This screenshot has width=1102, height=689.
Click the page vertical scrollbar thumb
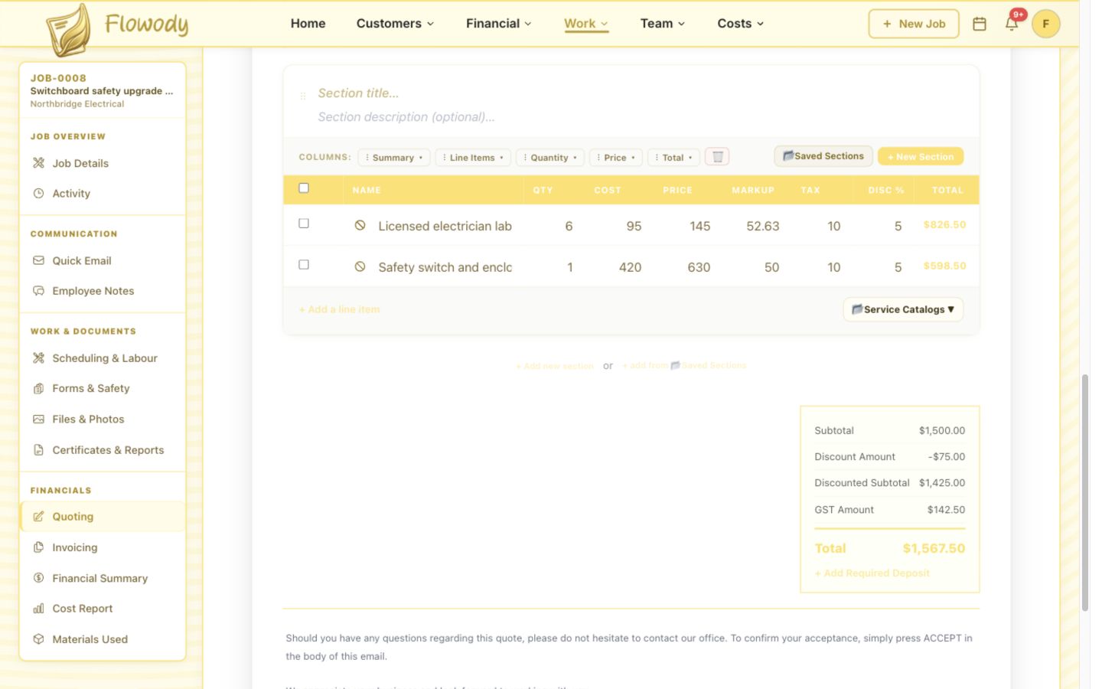1084,493
